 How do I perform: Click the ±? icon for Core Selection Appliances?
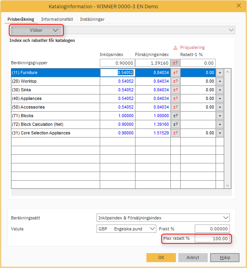(175, 133)
